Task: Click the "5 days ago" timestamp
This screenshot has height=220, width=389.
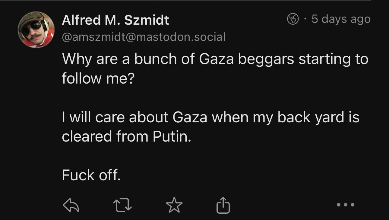Action: pos(341,19)
